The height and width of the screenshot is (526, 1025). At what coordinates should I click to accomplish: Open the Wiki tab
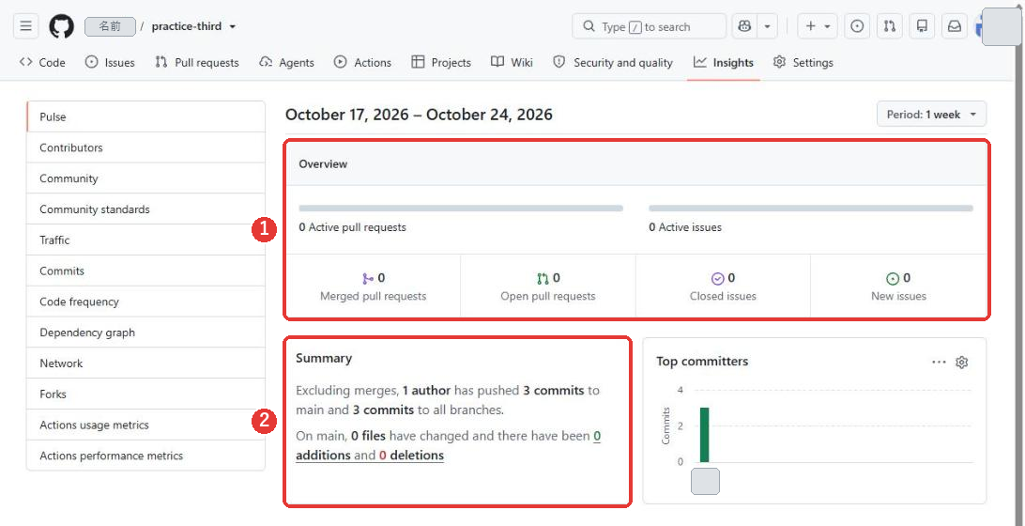tap(512, 63)
